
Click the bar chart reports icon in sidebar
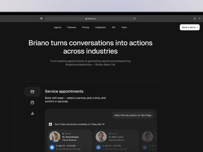point(32,113)
